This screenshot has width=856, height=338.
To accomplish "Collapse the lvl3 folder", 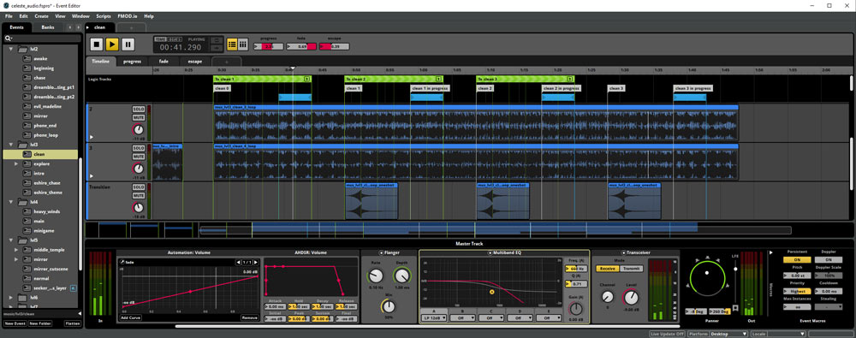I will [x=11, y=145].
